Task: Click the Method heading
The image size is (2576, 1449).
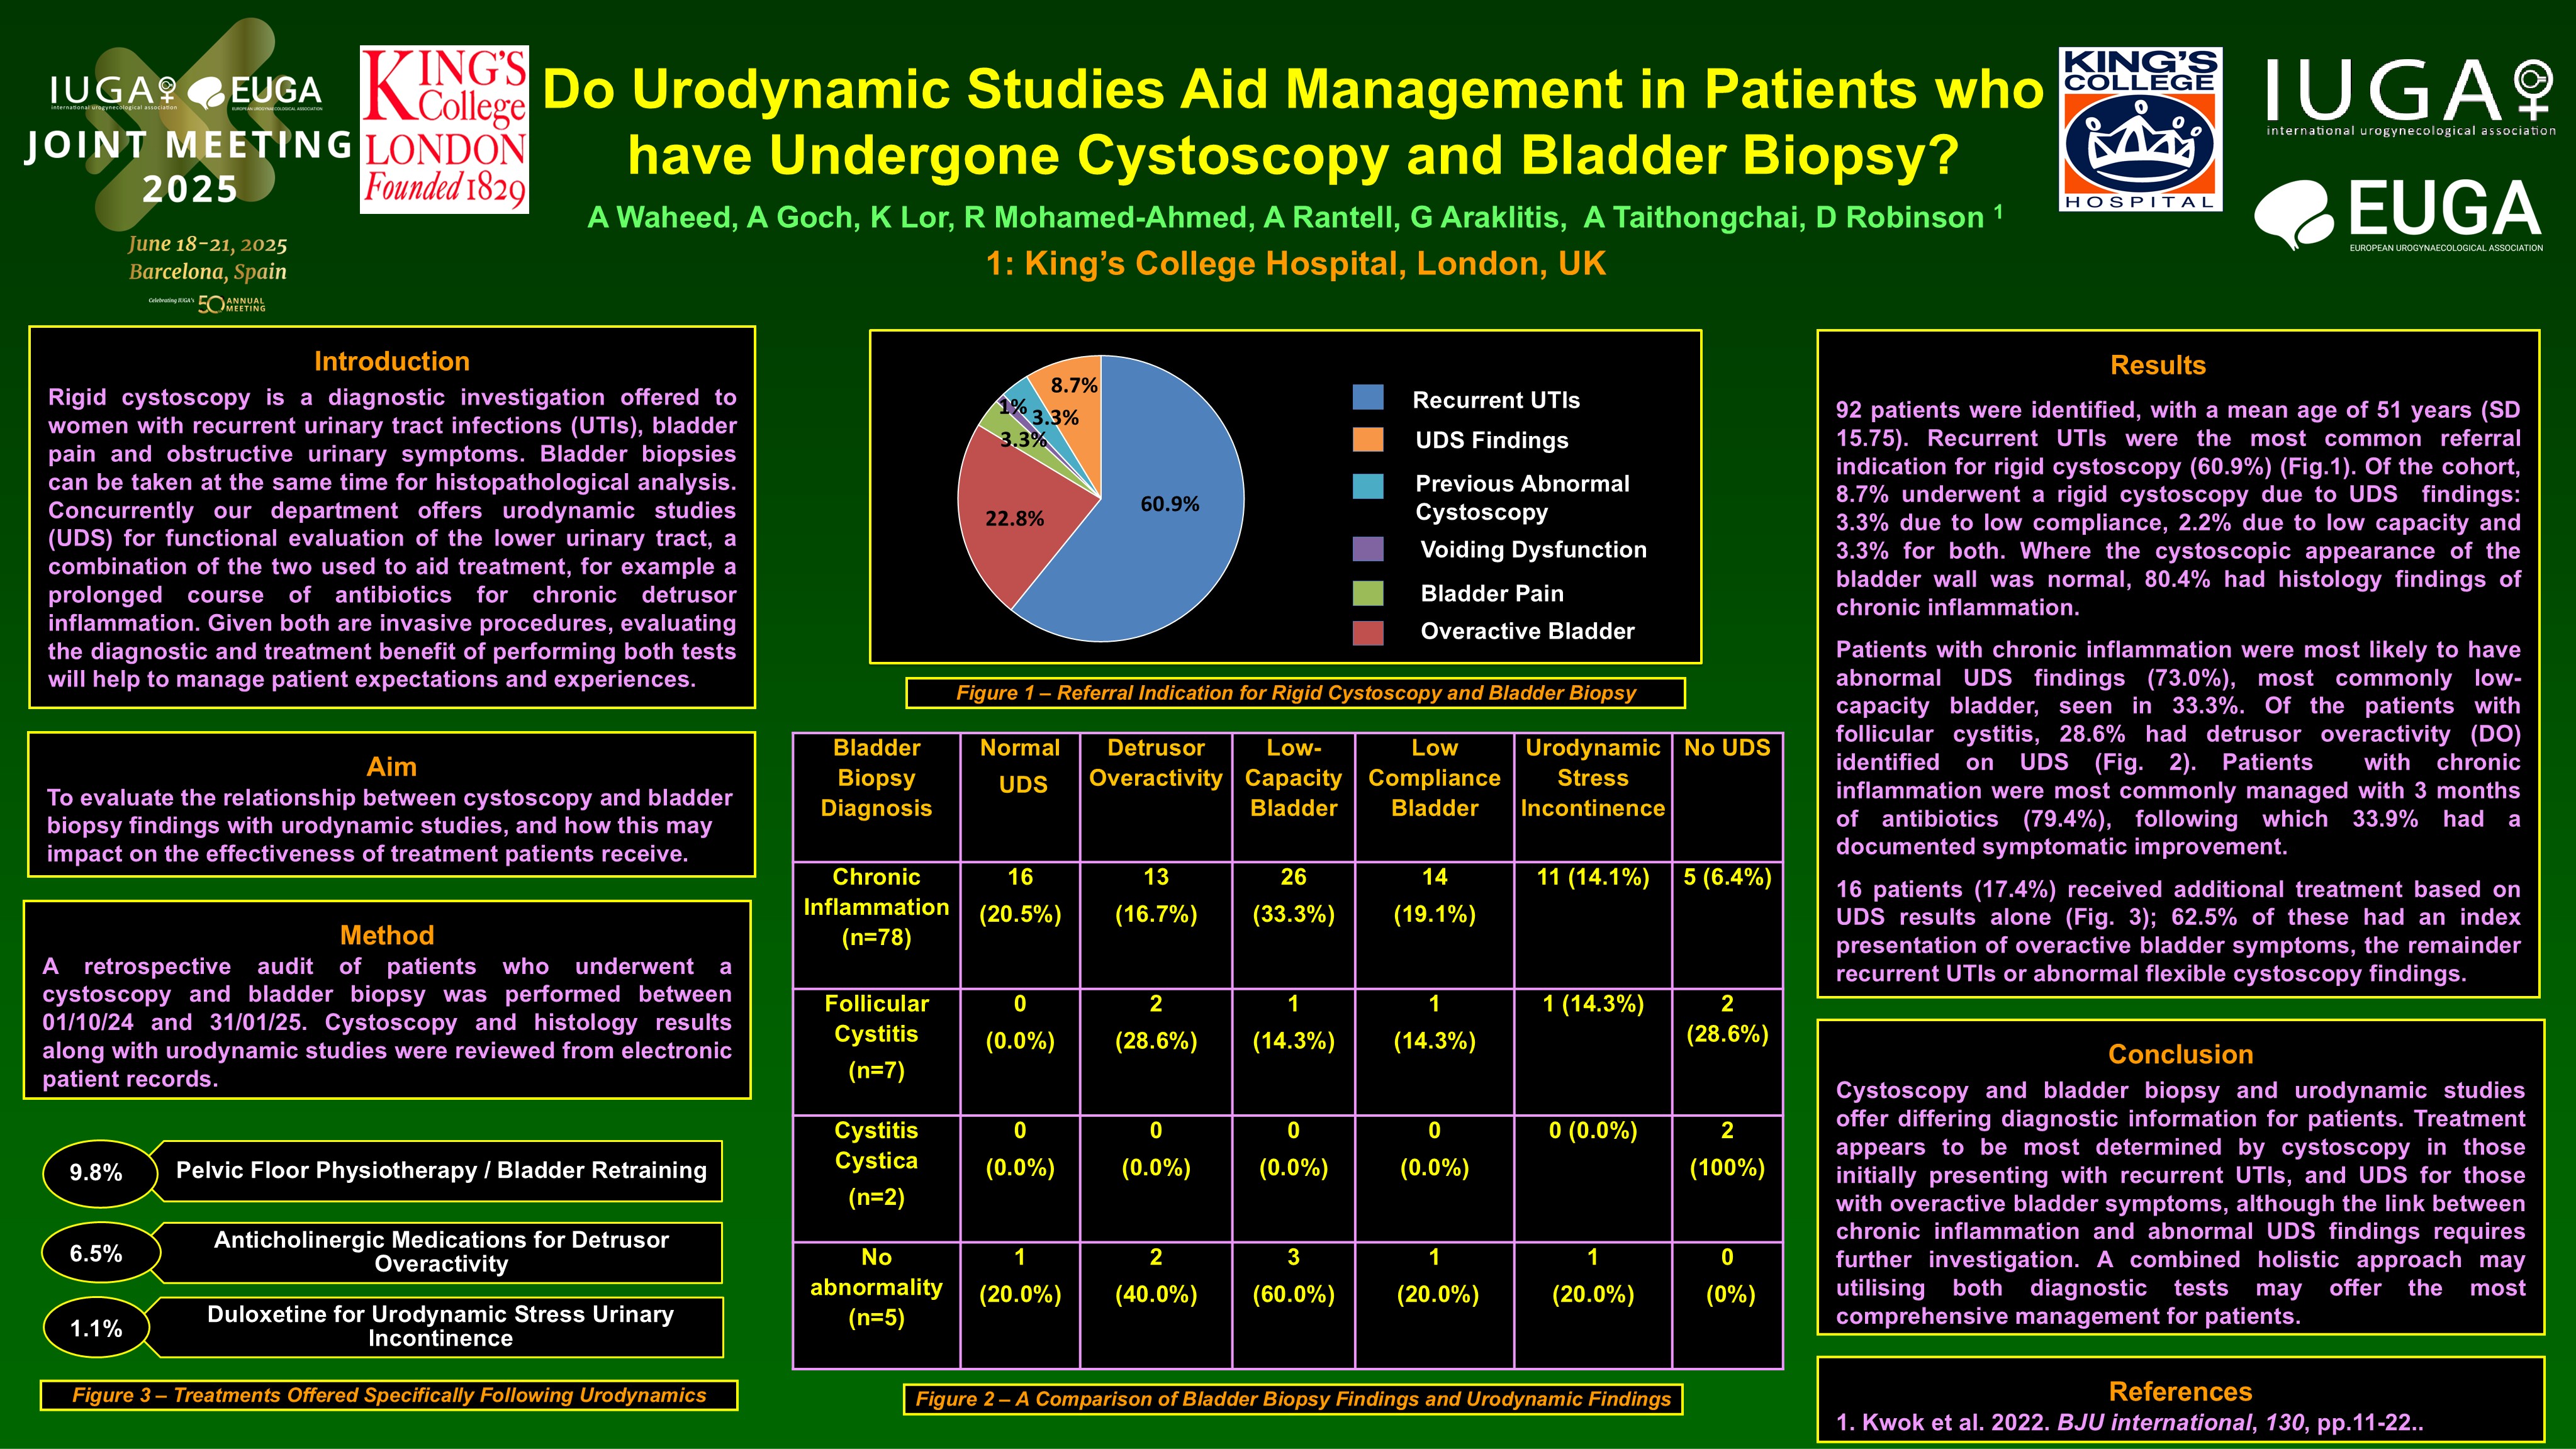Action: (x=387, y=935)
